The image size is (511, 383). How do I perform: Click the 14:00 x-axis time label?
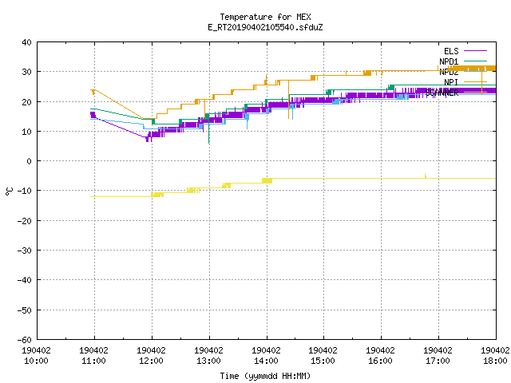266,361
